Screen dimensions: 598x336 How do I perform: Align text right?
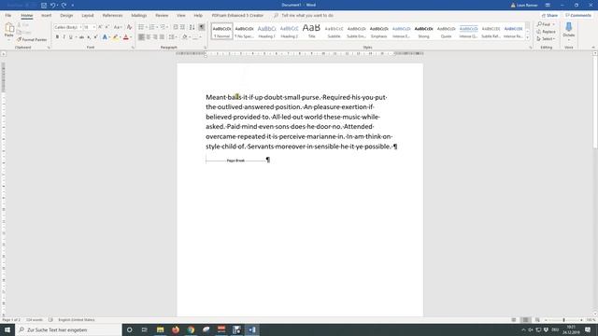(155, 37)
